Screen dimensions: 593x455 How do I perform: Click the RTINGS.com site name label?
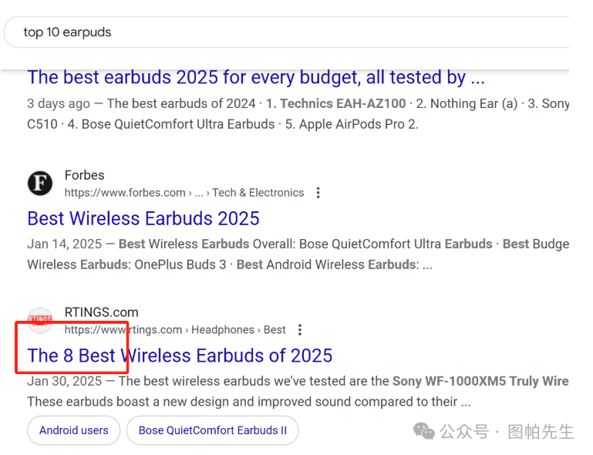[x=101, y=312]
